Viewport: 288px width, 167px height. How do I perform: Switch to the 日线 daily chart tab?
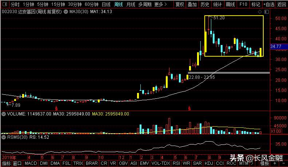tap(106, 5)
